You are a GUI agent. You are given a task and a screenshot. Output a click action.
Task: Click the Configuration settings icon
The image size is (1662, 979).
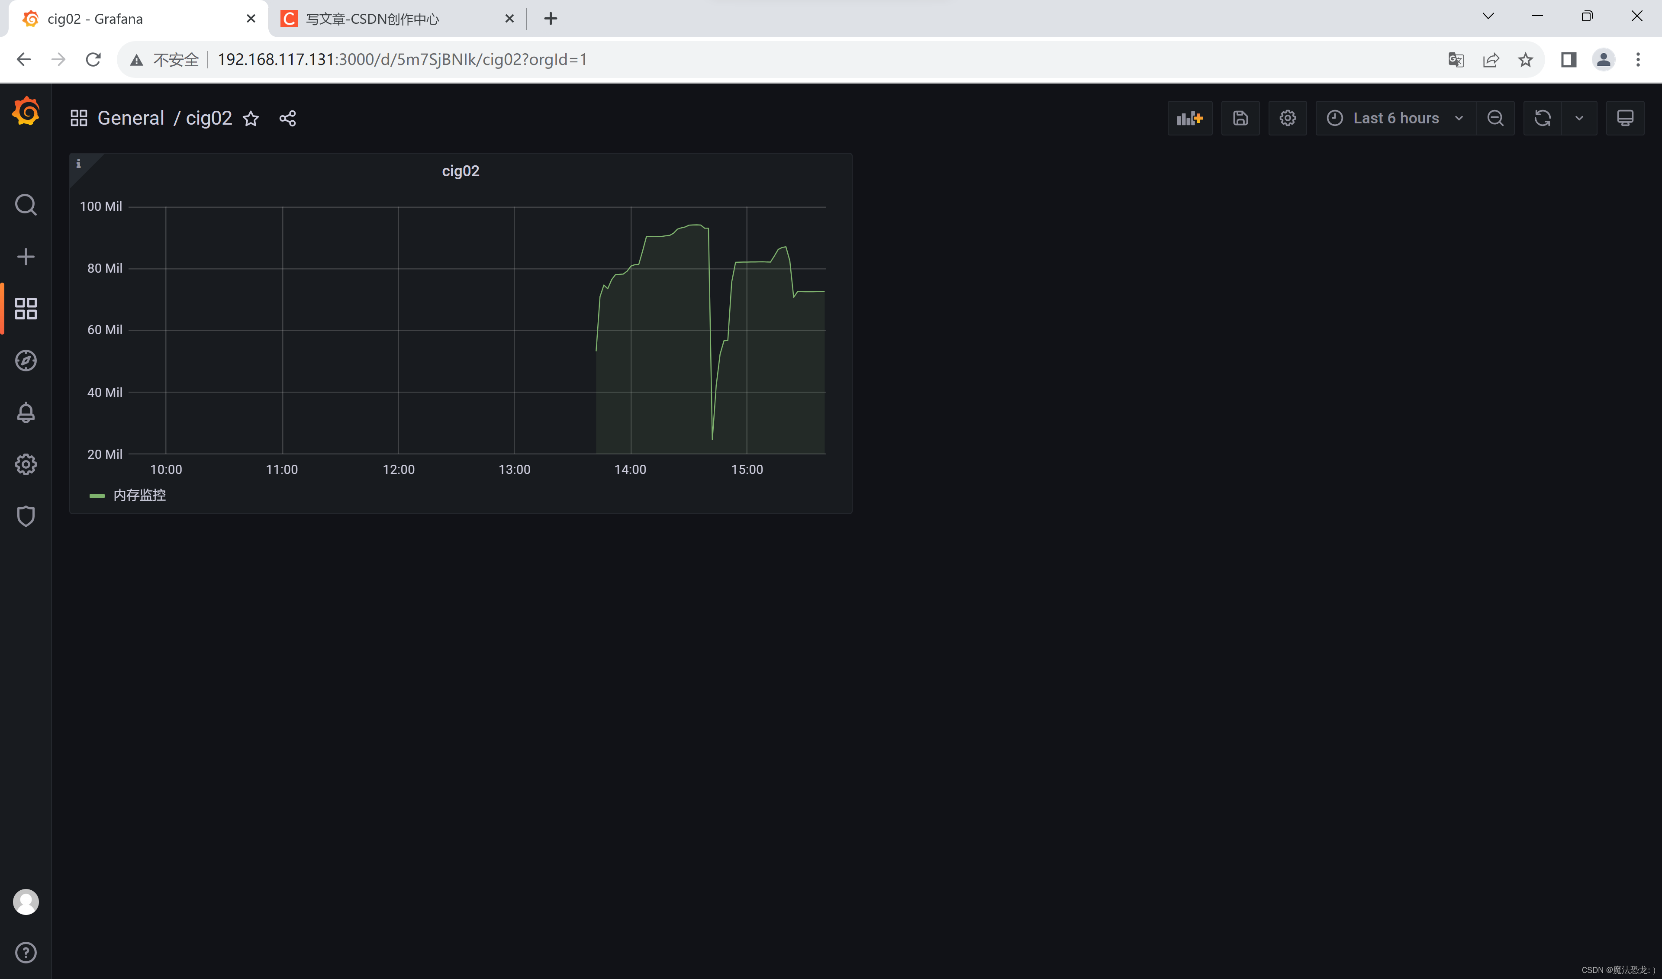point(26,464)
